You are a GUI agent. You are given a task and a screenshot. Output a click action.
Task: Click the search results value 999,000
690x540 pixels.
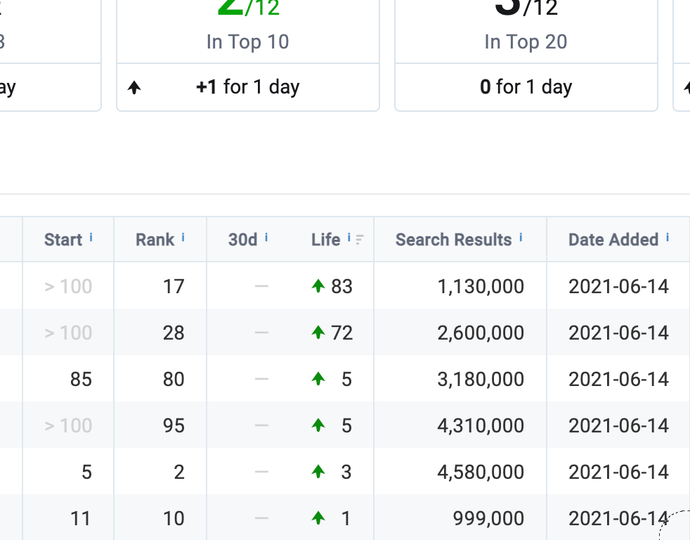point(488,519)
